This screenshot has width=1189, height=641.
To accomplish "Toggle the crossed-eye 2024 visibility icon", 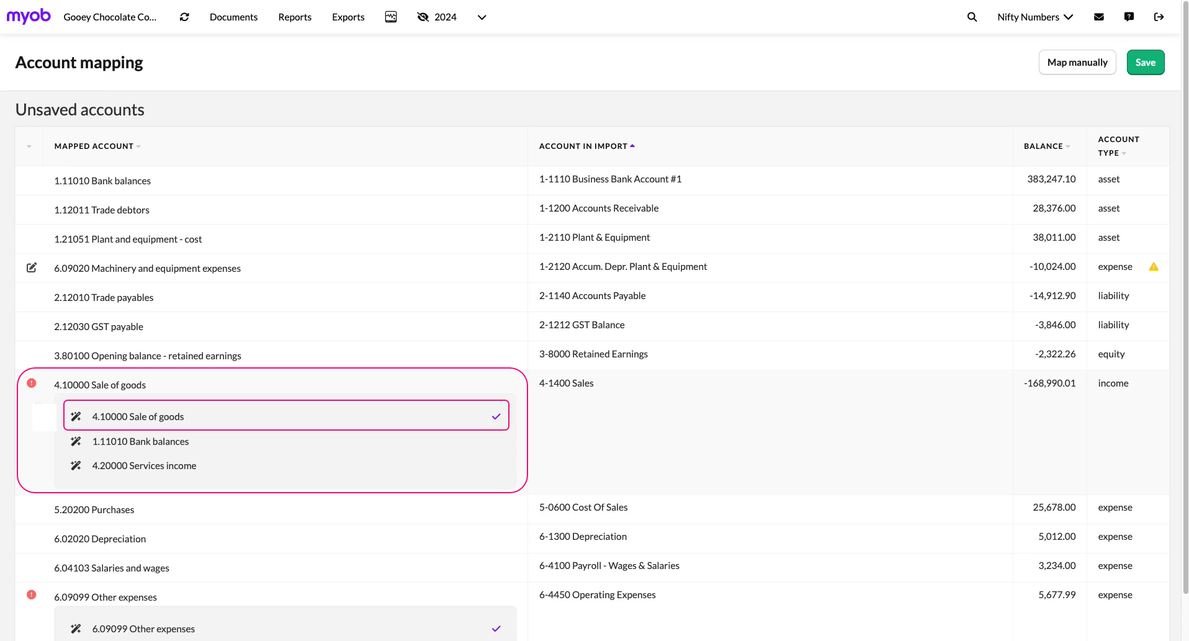I will click(423, 17).
